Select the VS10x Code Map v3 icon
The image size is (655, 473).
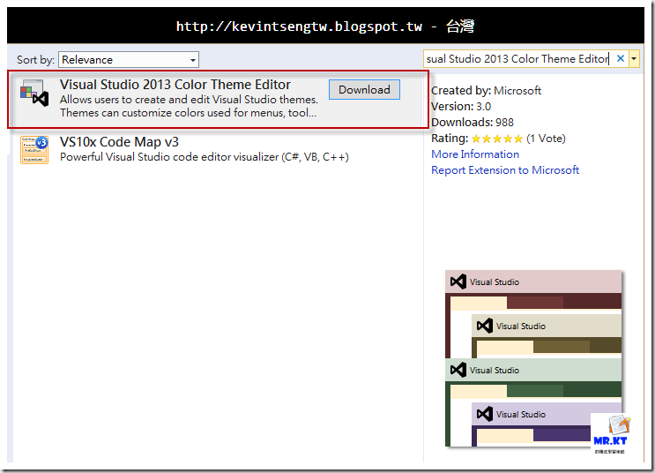coord(34,150)
